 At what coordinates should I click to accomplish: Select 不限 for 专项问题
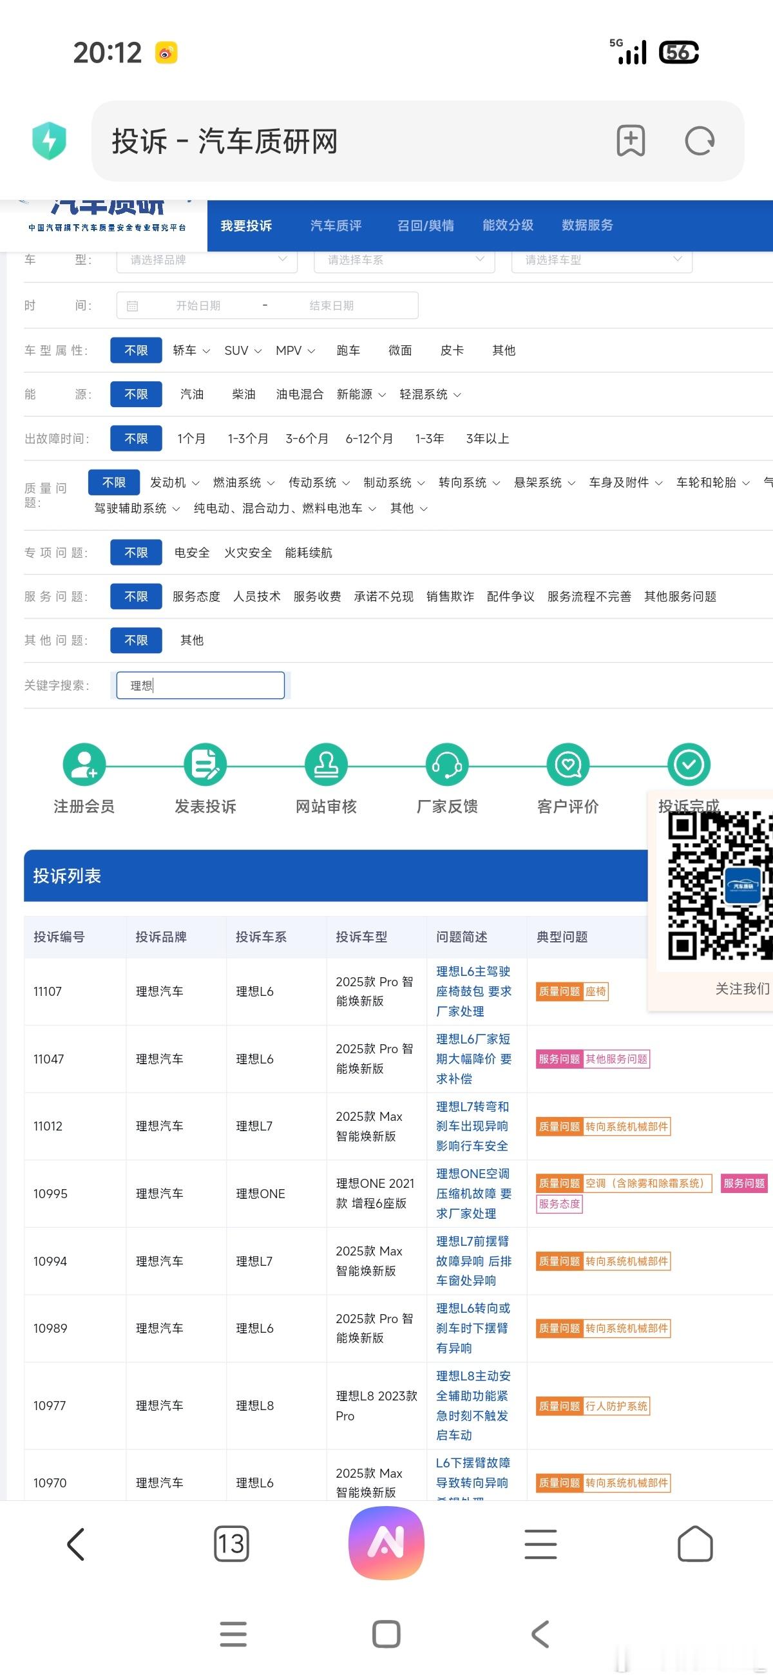[x=136, y=553]
